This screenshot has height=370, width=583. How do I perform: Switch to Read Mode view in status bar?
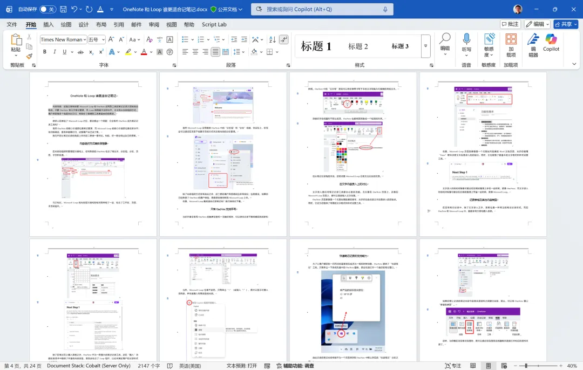pyautogui.click(x=472, y=366)
